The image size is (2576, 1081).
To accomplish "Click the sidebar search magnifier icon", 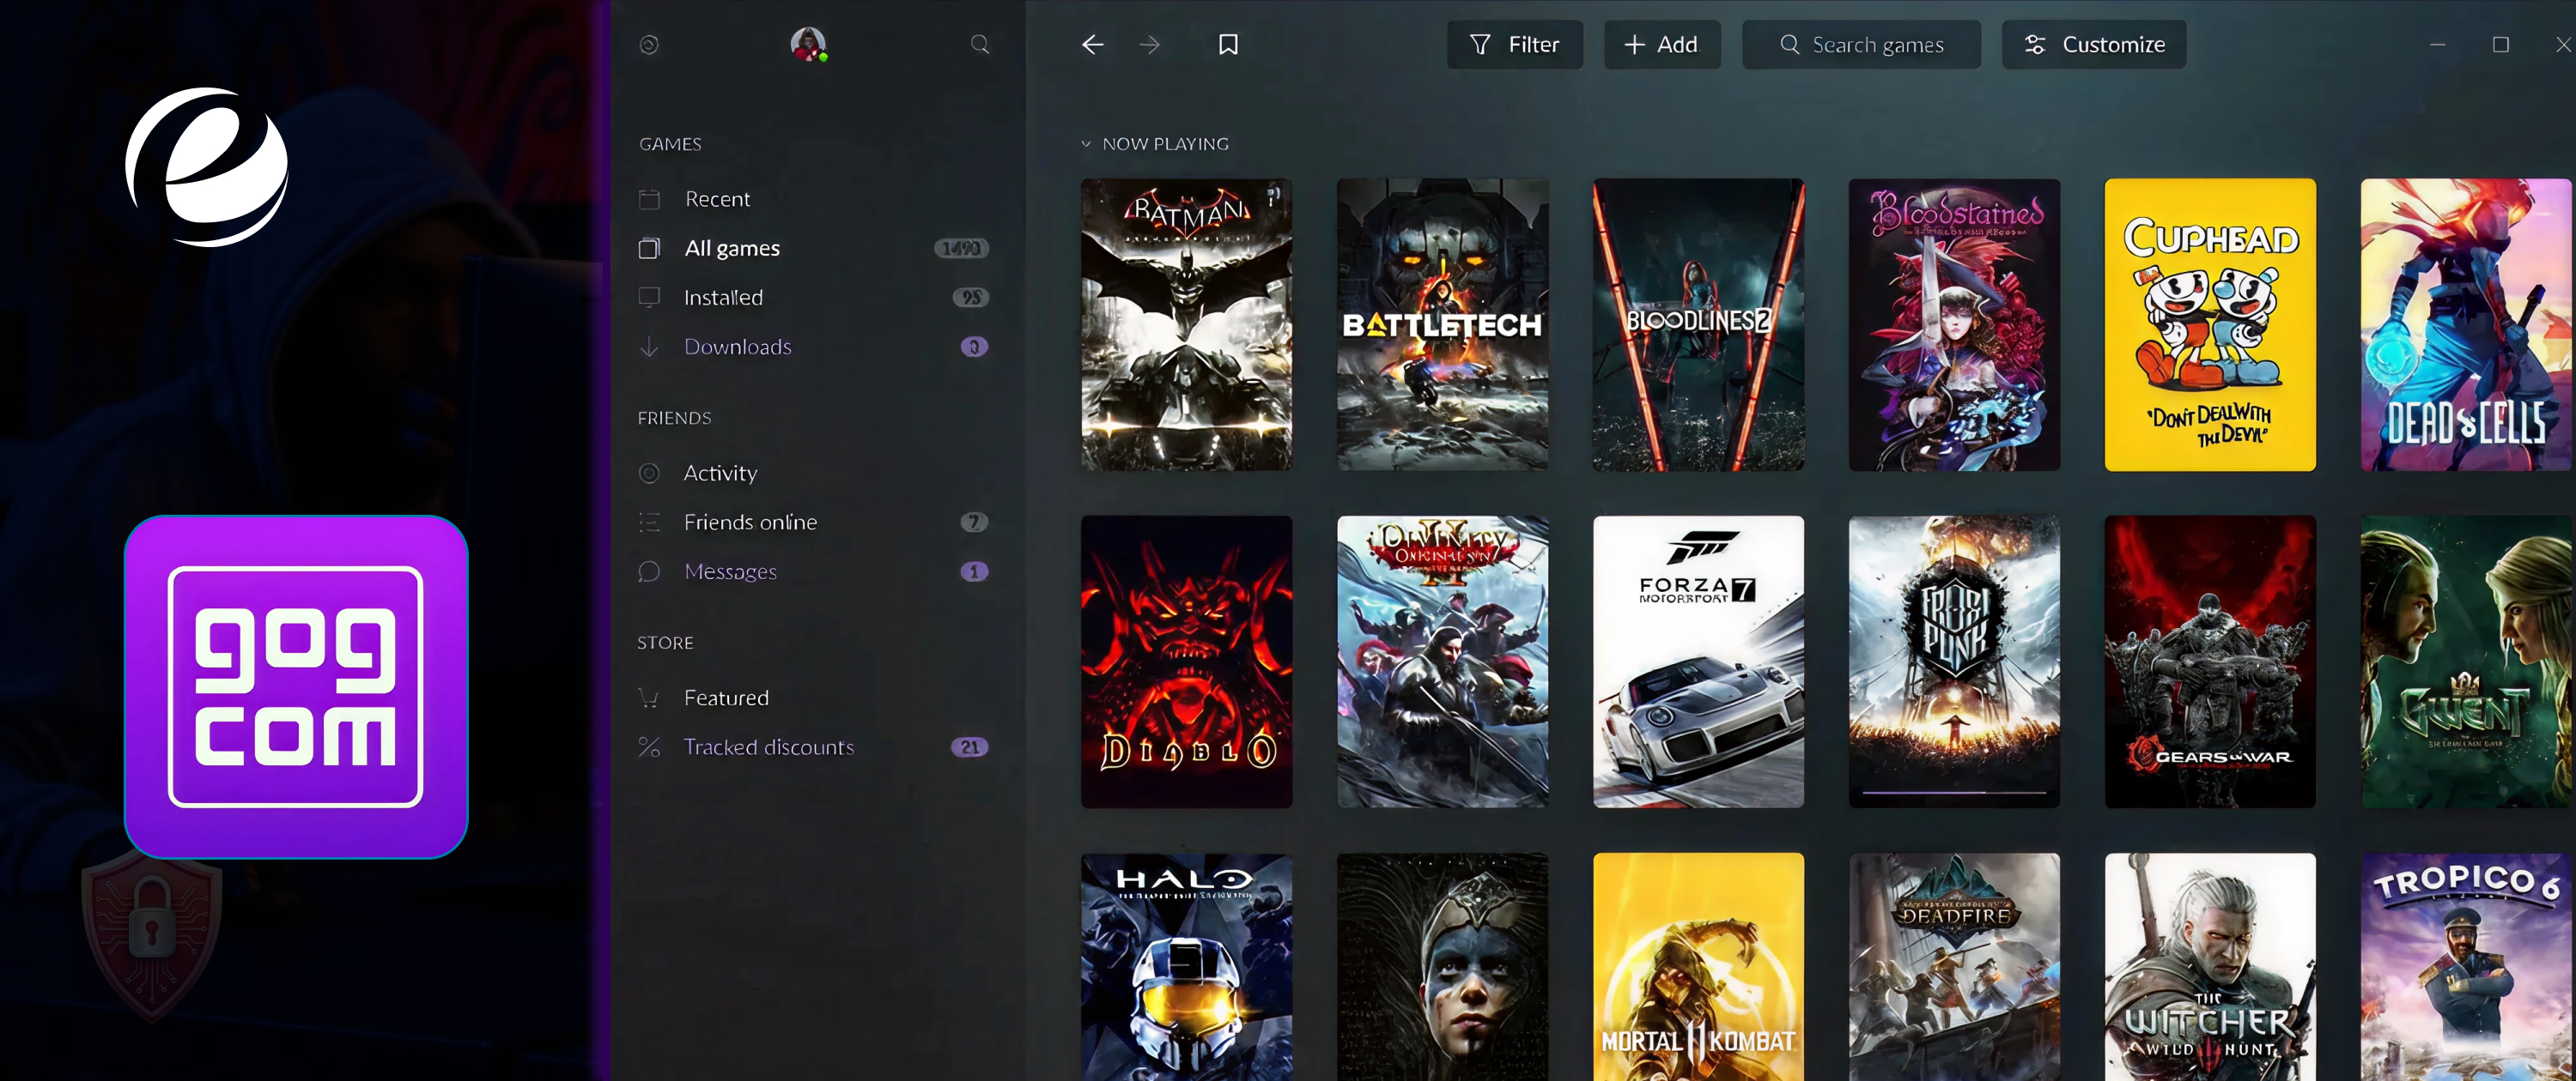I will [x=980, y=45].
